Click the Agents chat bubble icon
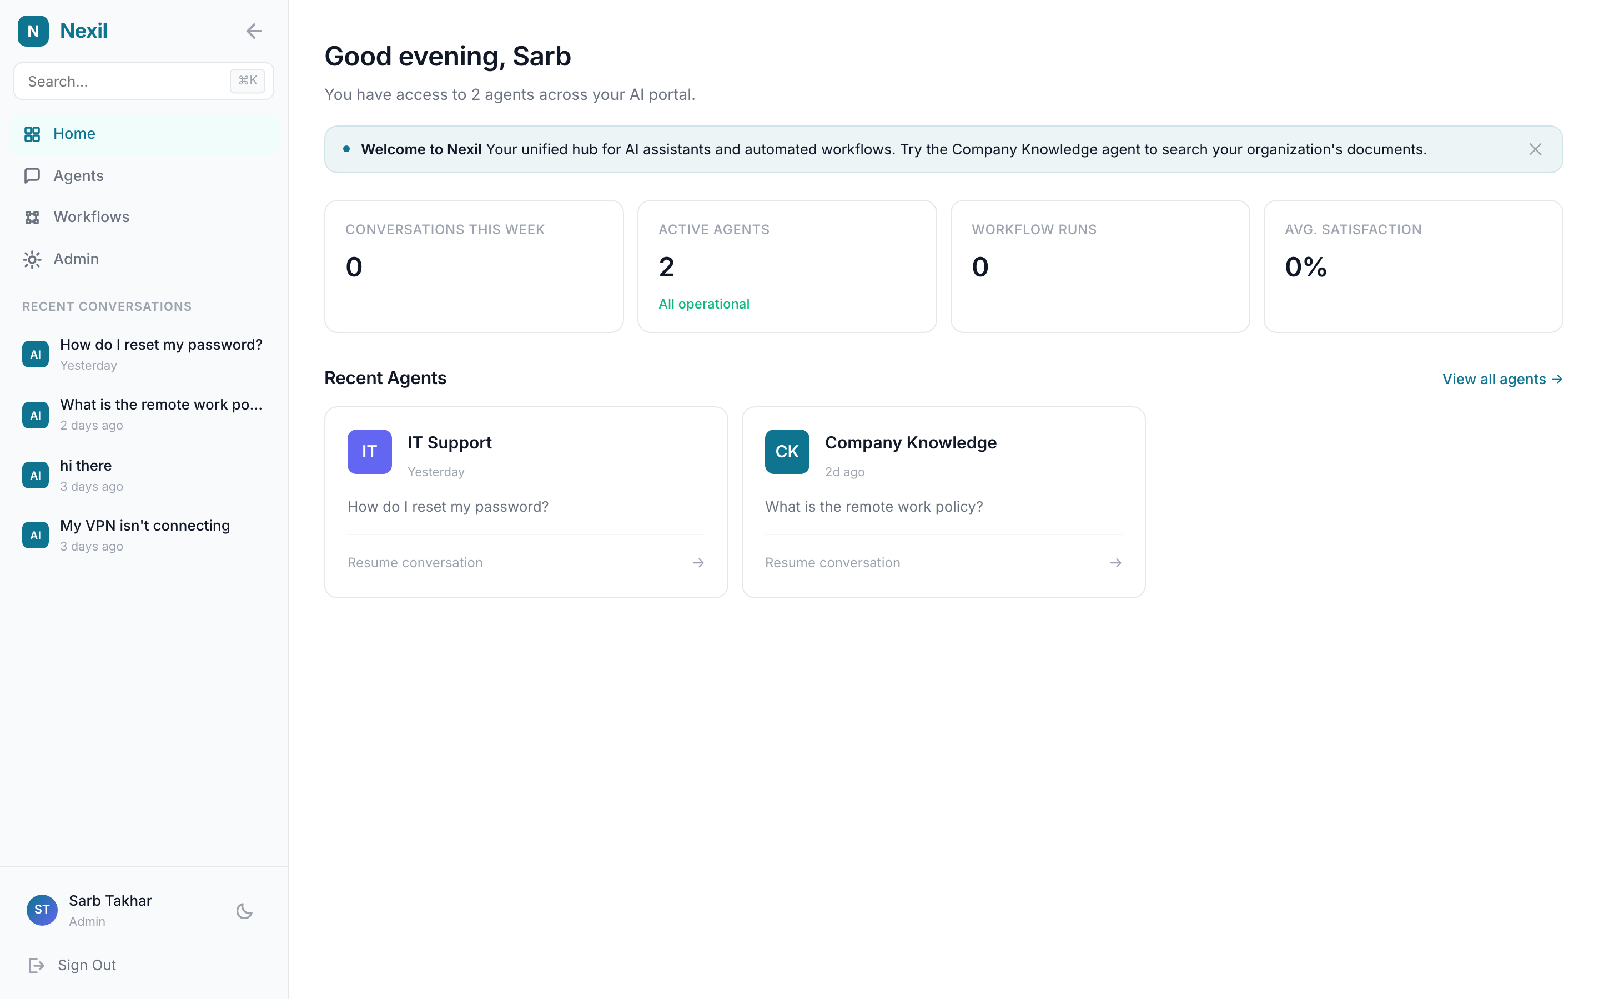The height and width of the screenshot is (999, 1599). (32, 175)
